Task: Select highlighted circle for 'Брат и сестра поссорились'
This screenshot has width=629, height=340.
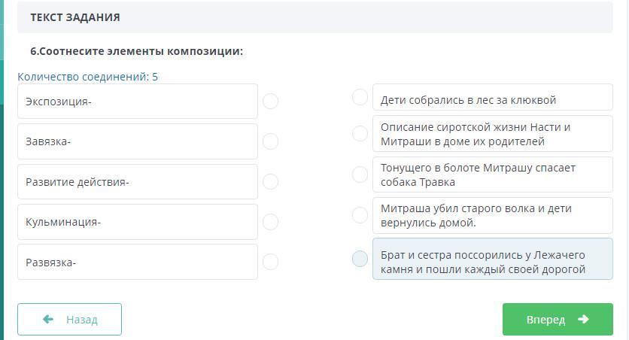Action: (360, 259)
